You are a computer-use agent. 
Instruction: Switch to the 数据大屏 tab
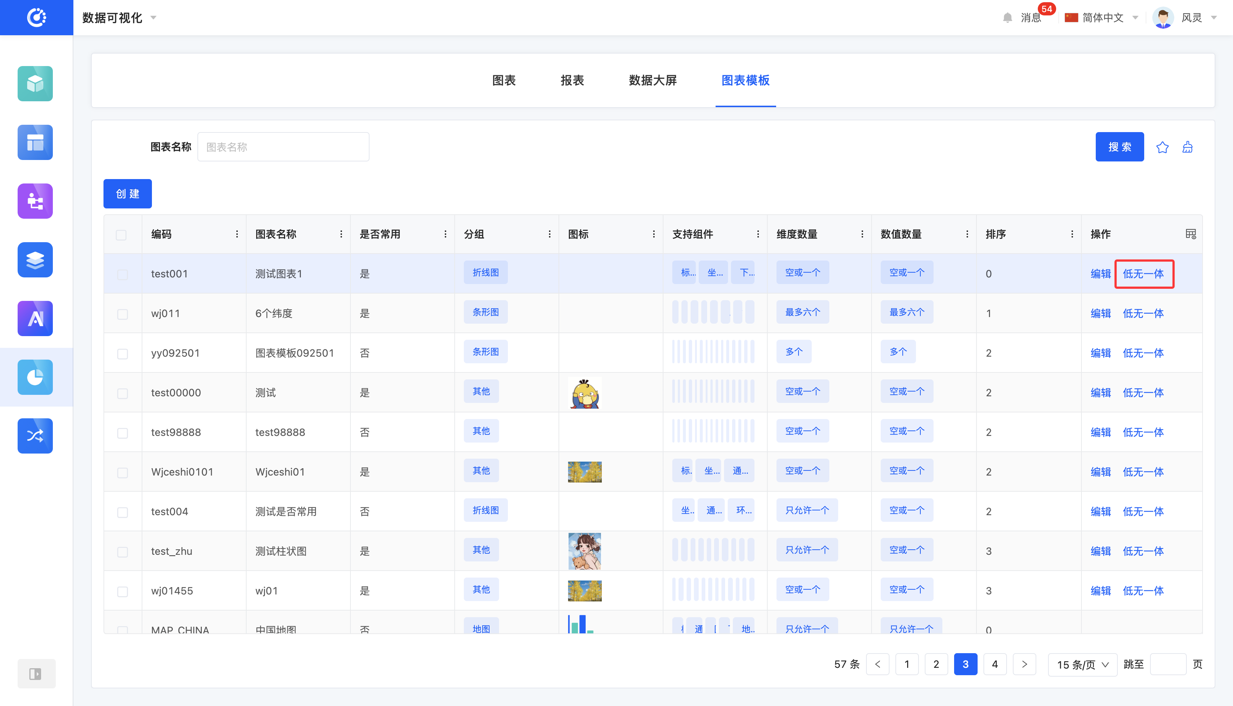pyautogui.click(x=652, y=80)
